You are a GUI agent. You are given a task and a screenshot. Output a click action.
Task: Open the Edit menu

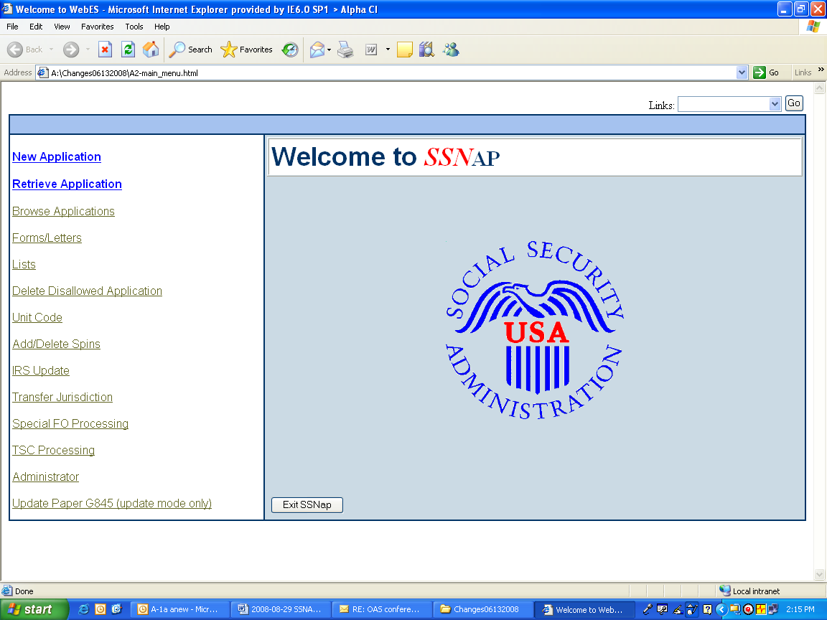click(x=36, y=27)
